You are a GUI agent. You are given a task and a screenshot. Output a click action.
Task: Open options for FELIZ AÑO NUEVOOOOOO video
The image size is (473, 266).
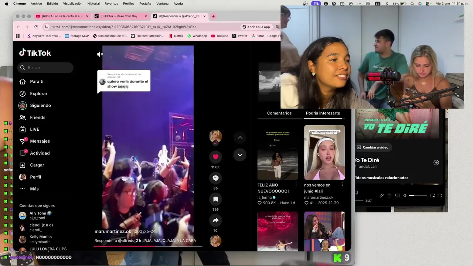(296, 184)
